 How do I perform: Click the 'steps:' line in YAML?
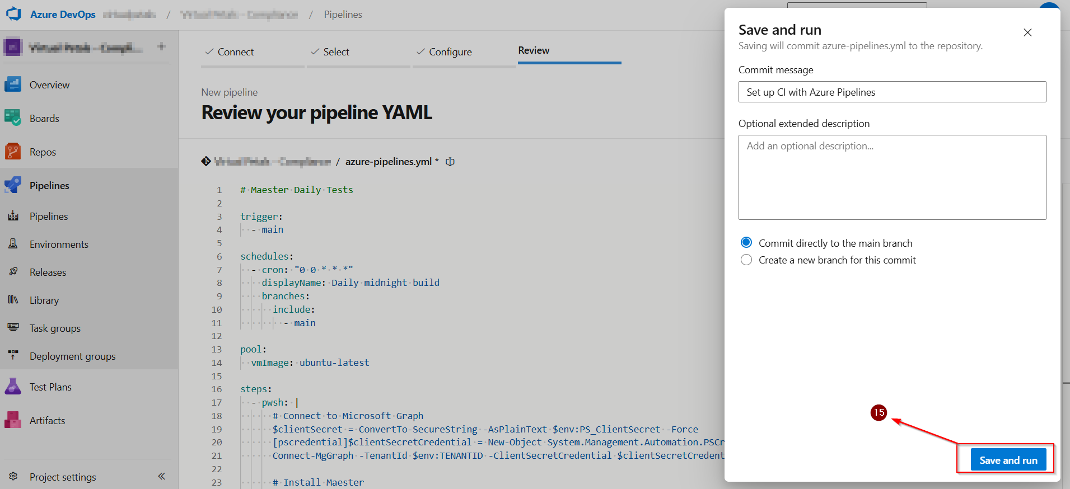[x=256, y=389]
